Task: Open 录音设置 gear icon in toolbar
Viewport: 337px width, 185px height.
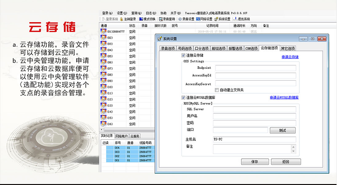Action: [x=180, y=19]
